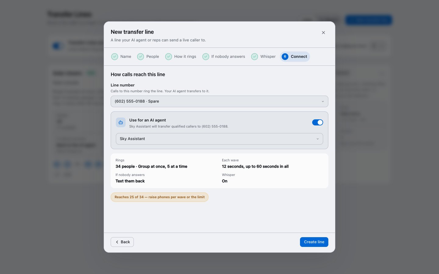Click the green checkmark beside How it rings

pos(169,57)
